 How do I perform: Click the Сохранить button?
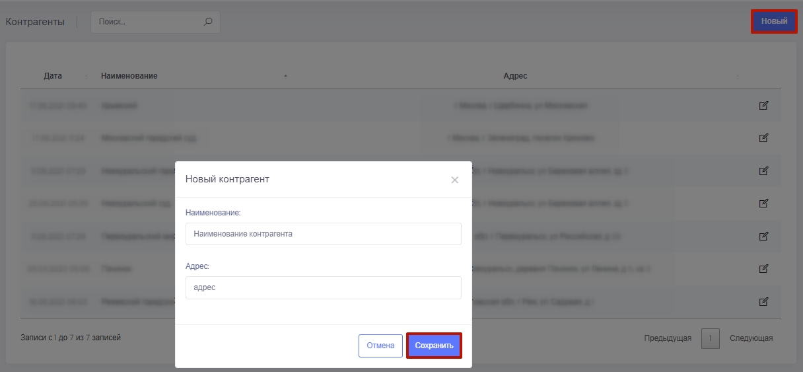[434, 346]
